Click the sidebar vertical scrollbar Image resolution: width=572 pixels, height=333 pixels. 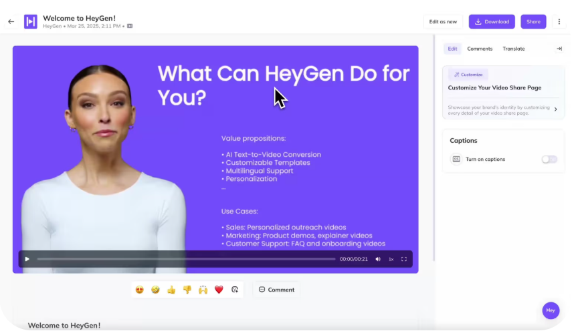click(434, 147)
